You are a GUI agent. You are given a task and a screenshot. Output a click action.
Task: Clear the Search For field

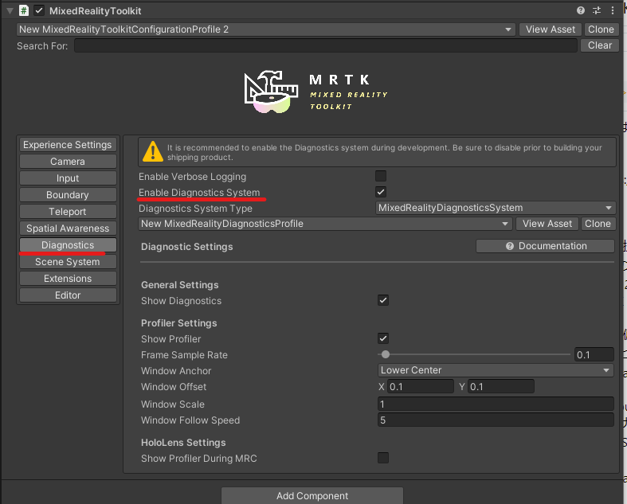click(600, 45)
